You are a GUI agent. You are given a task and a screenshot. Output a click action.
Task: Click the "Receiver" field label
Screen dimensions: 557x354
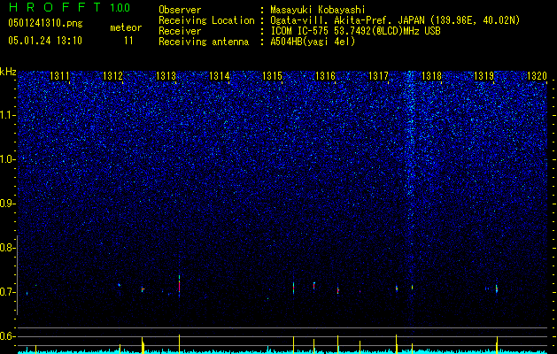[180, 31]
